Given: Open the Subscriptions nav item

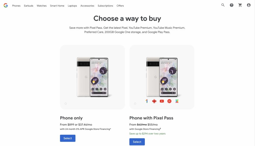Looking at the screenshot, I should click(x=105, y=6).
